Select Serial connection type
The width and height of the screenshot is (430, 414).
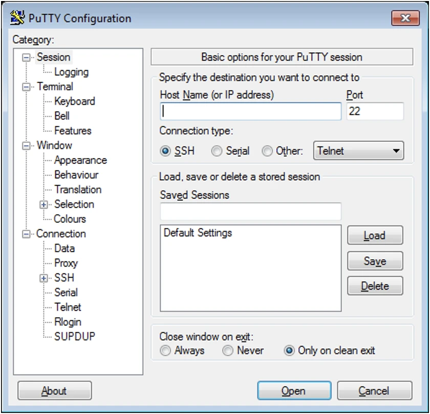click(217, 151)
